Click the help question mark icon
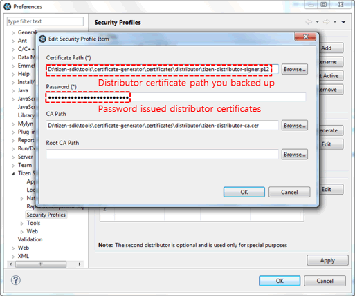This screenshot has width=355, height=296. (x=16, y=280)
